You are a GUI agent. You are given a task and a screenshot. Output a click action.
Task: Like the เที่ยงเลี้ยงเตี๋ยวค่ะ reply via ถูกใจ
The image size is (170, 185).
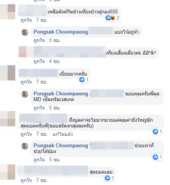[39, 61]
